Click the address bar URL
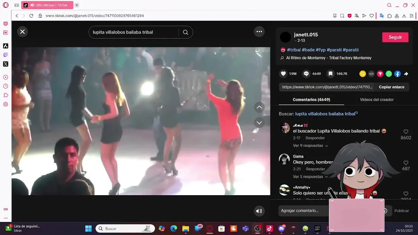 pos(95,16)
